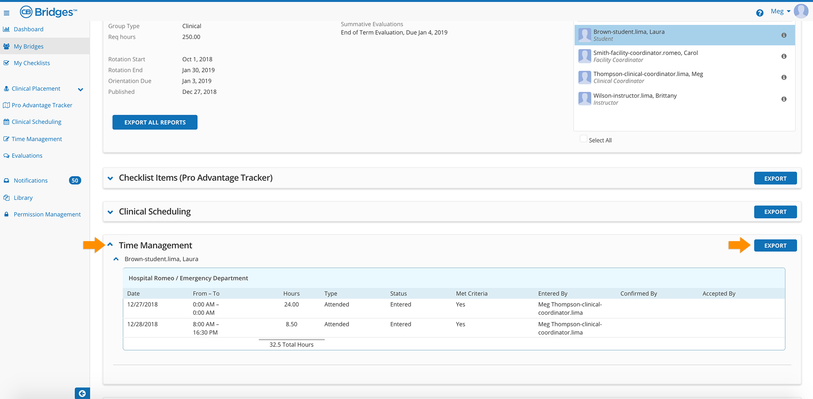Click the Clinical Placement person icon
The image size is (813, 399).
pyautogui.click(x=6, y=88)
